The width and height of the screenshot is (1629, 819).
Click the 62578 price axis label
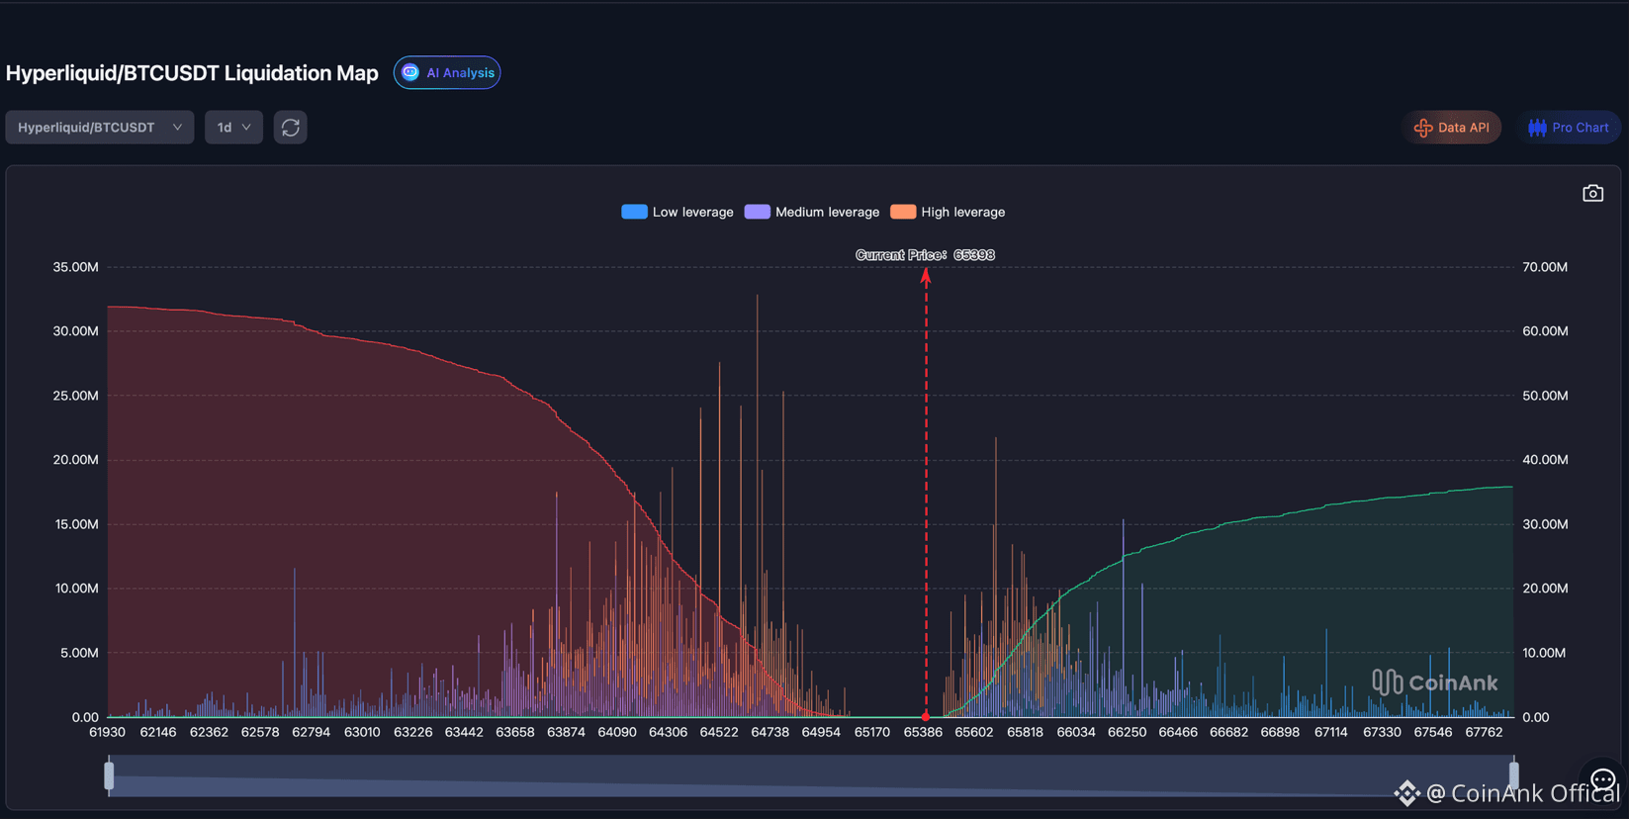coord(260,732)
